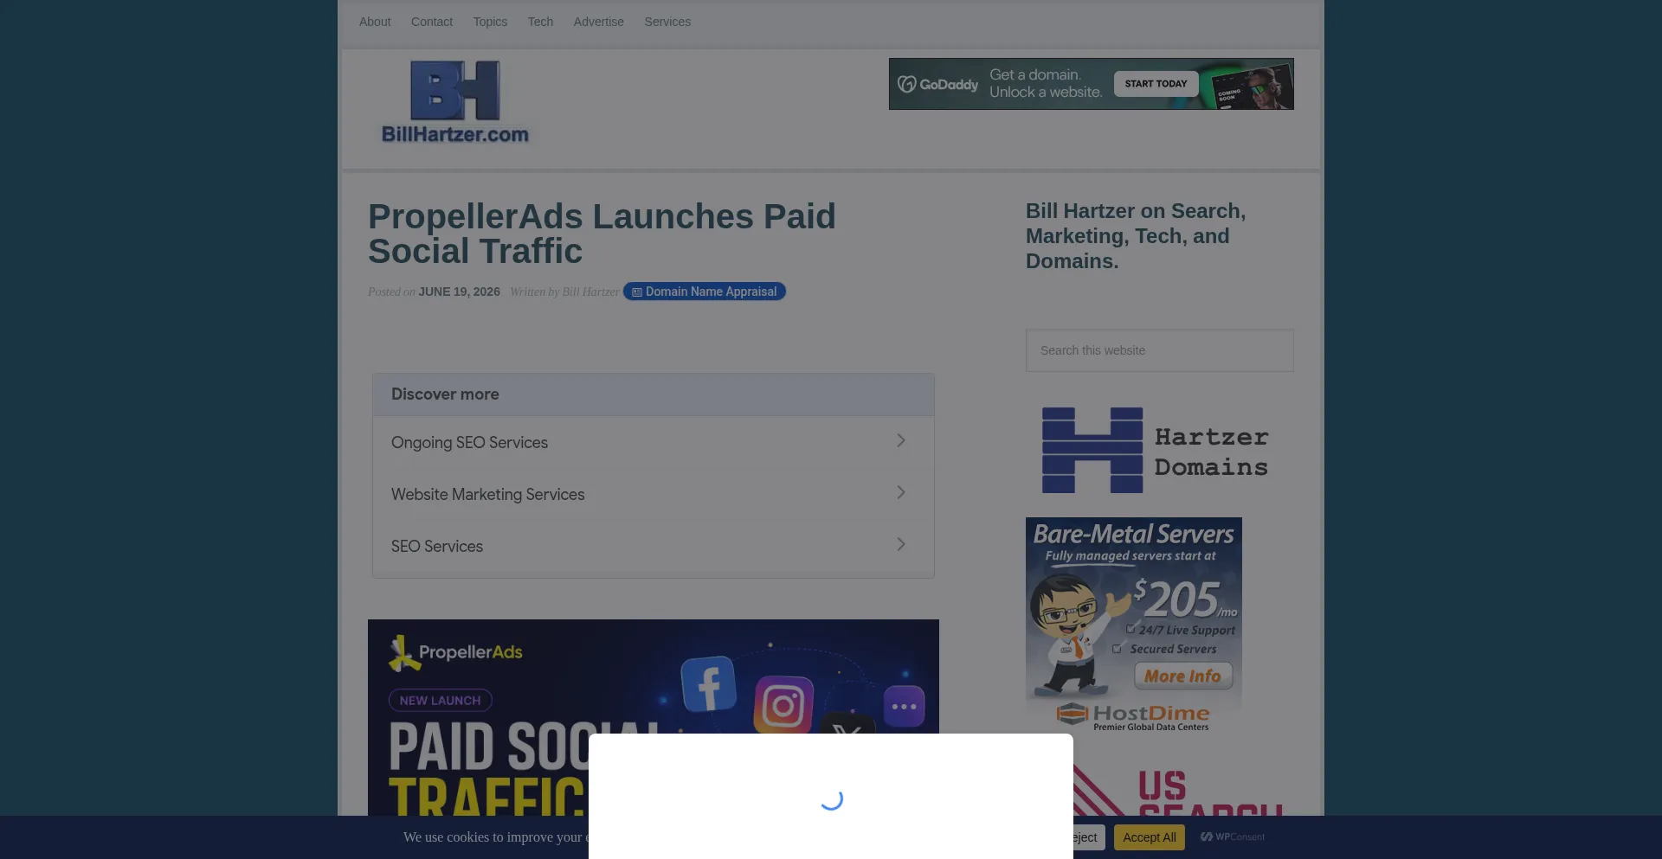Click Services in the top nav

(x=667, y=22)
